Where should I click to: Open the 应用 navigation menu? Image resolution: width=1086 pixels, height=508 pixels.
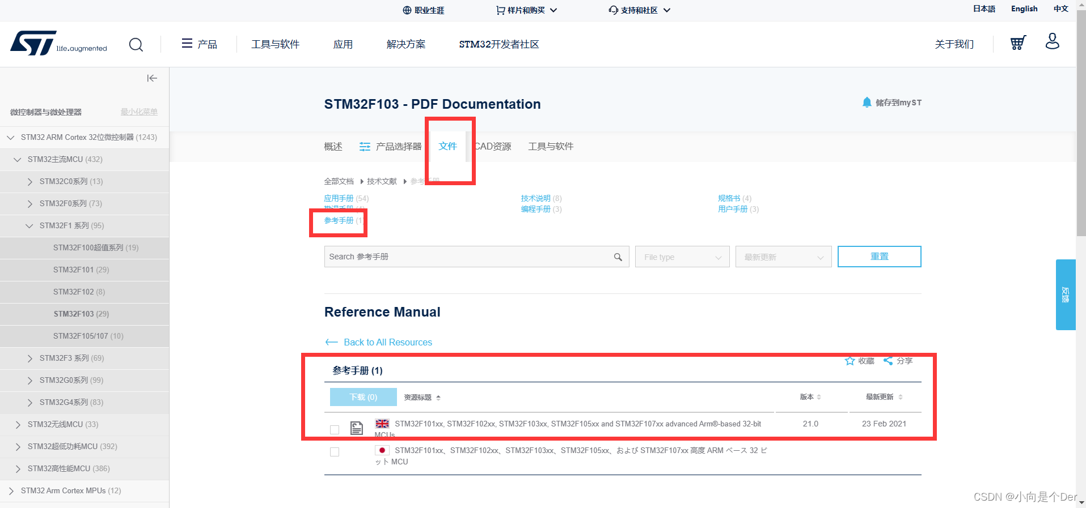(343, 44)
